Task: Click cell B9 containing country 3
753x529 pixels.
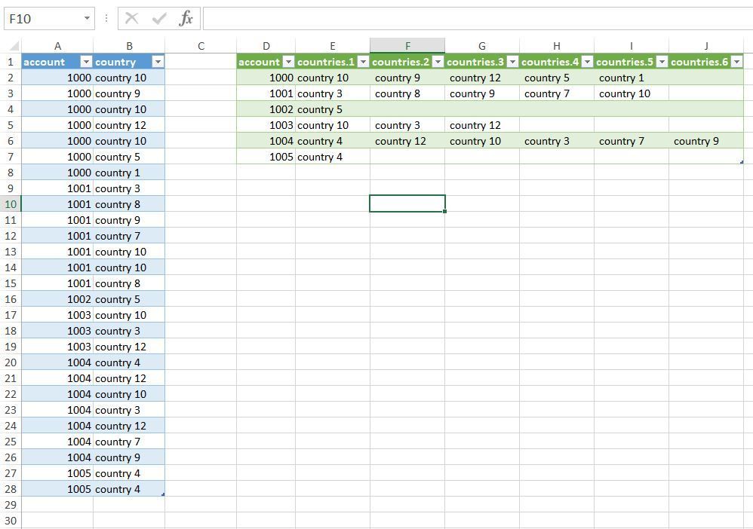Action: point(129,188)
